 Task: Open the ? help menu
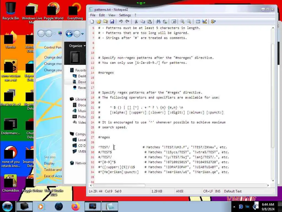tap(135, 15)
